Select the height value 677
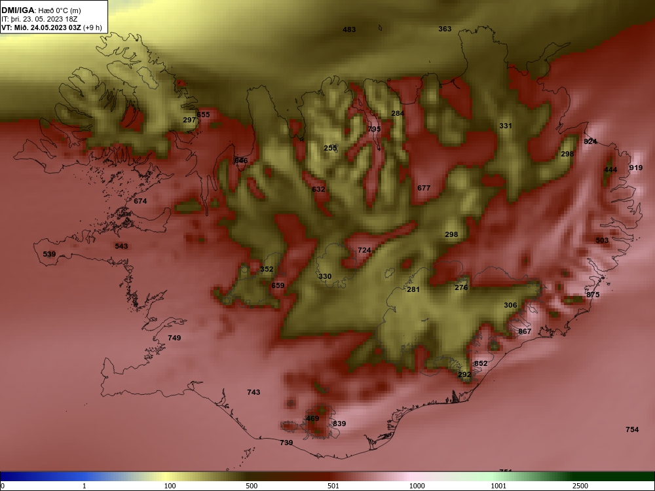This screenshot has height=491, width=655. pos(424,189)
